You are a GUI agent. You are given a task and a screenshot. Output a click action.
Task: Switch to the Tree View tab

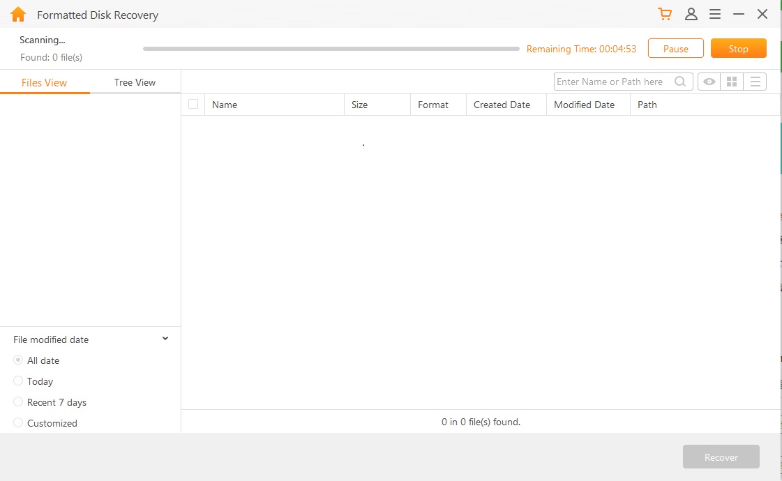click(135, 82)
